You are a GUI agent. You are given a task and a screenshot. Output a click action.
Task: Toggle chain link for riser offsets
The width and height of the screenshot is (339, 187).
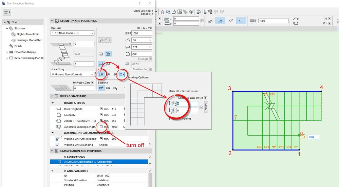click(206, 107)
